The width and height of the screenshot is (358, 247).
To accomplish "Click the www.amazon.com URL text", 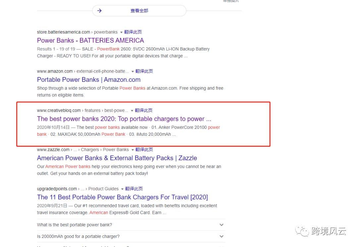I will click(55, 72).
